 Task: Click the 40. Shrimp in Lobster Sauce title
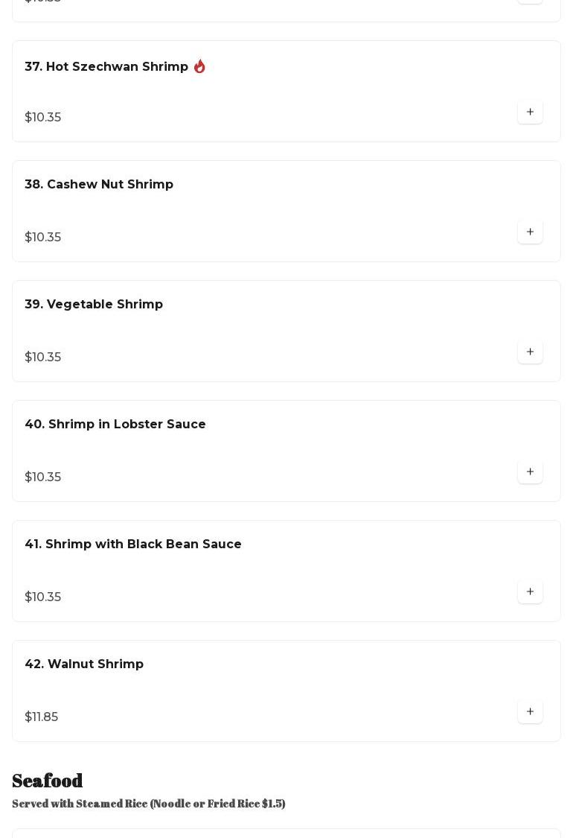(115, 425)
